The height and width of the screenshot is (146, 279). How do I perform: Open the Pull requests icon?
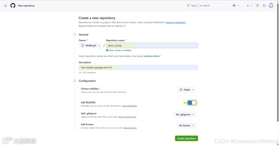click(264, 5)
